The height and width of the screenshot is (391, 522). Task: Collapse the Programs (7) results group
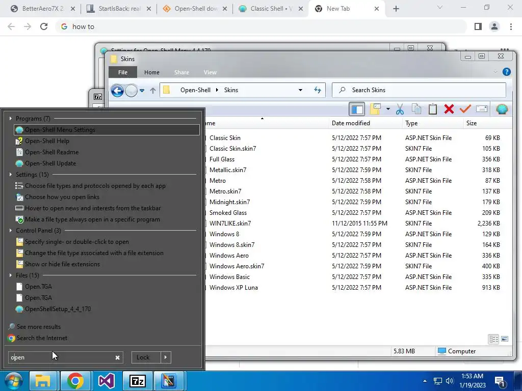click(11, 118)
